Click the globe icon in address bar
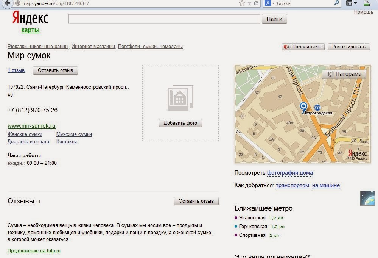The image size is (378, 258). 18,3
